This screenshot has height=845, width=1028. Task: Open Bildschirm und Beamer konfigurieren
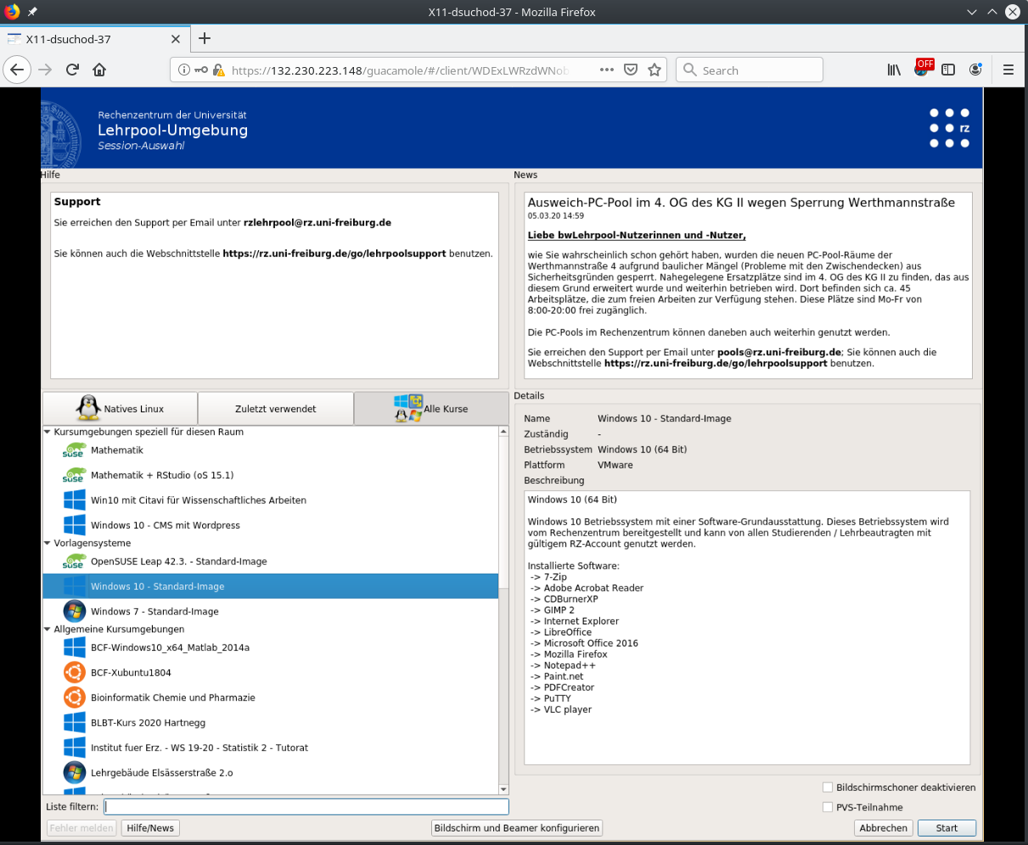click(x=517, y=828)
